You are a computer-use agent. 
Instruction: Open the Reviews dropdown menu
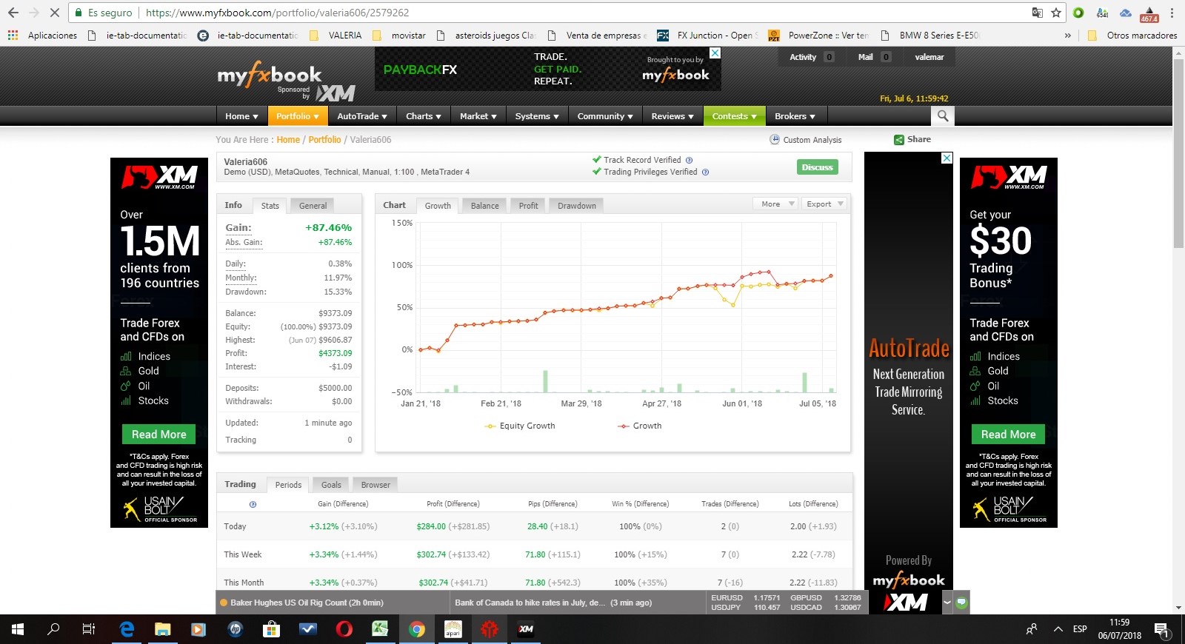[672, 116]
